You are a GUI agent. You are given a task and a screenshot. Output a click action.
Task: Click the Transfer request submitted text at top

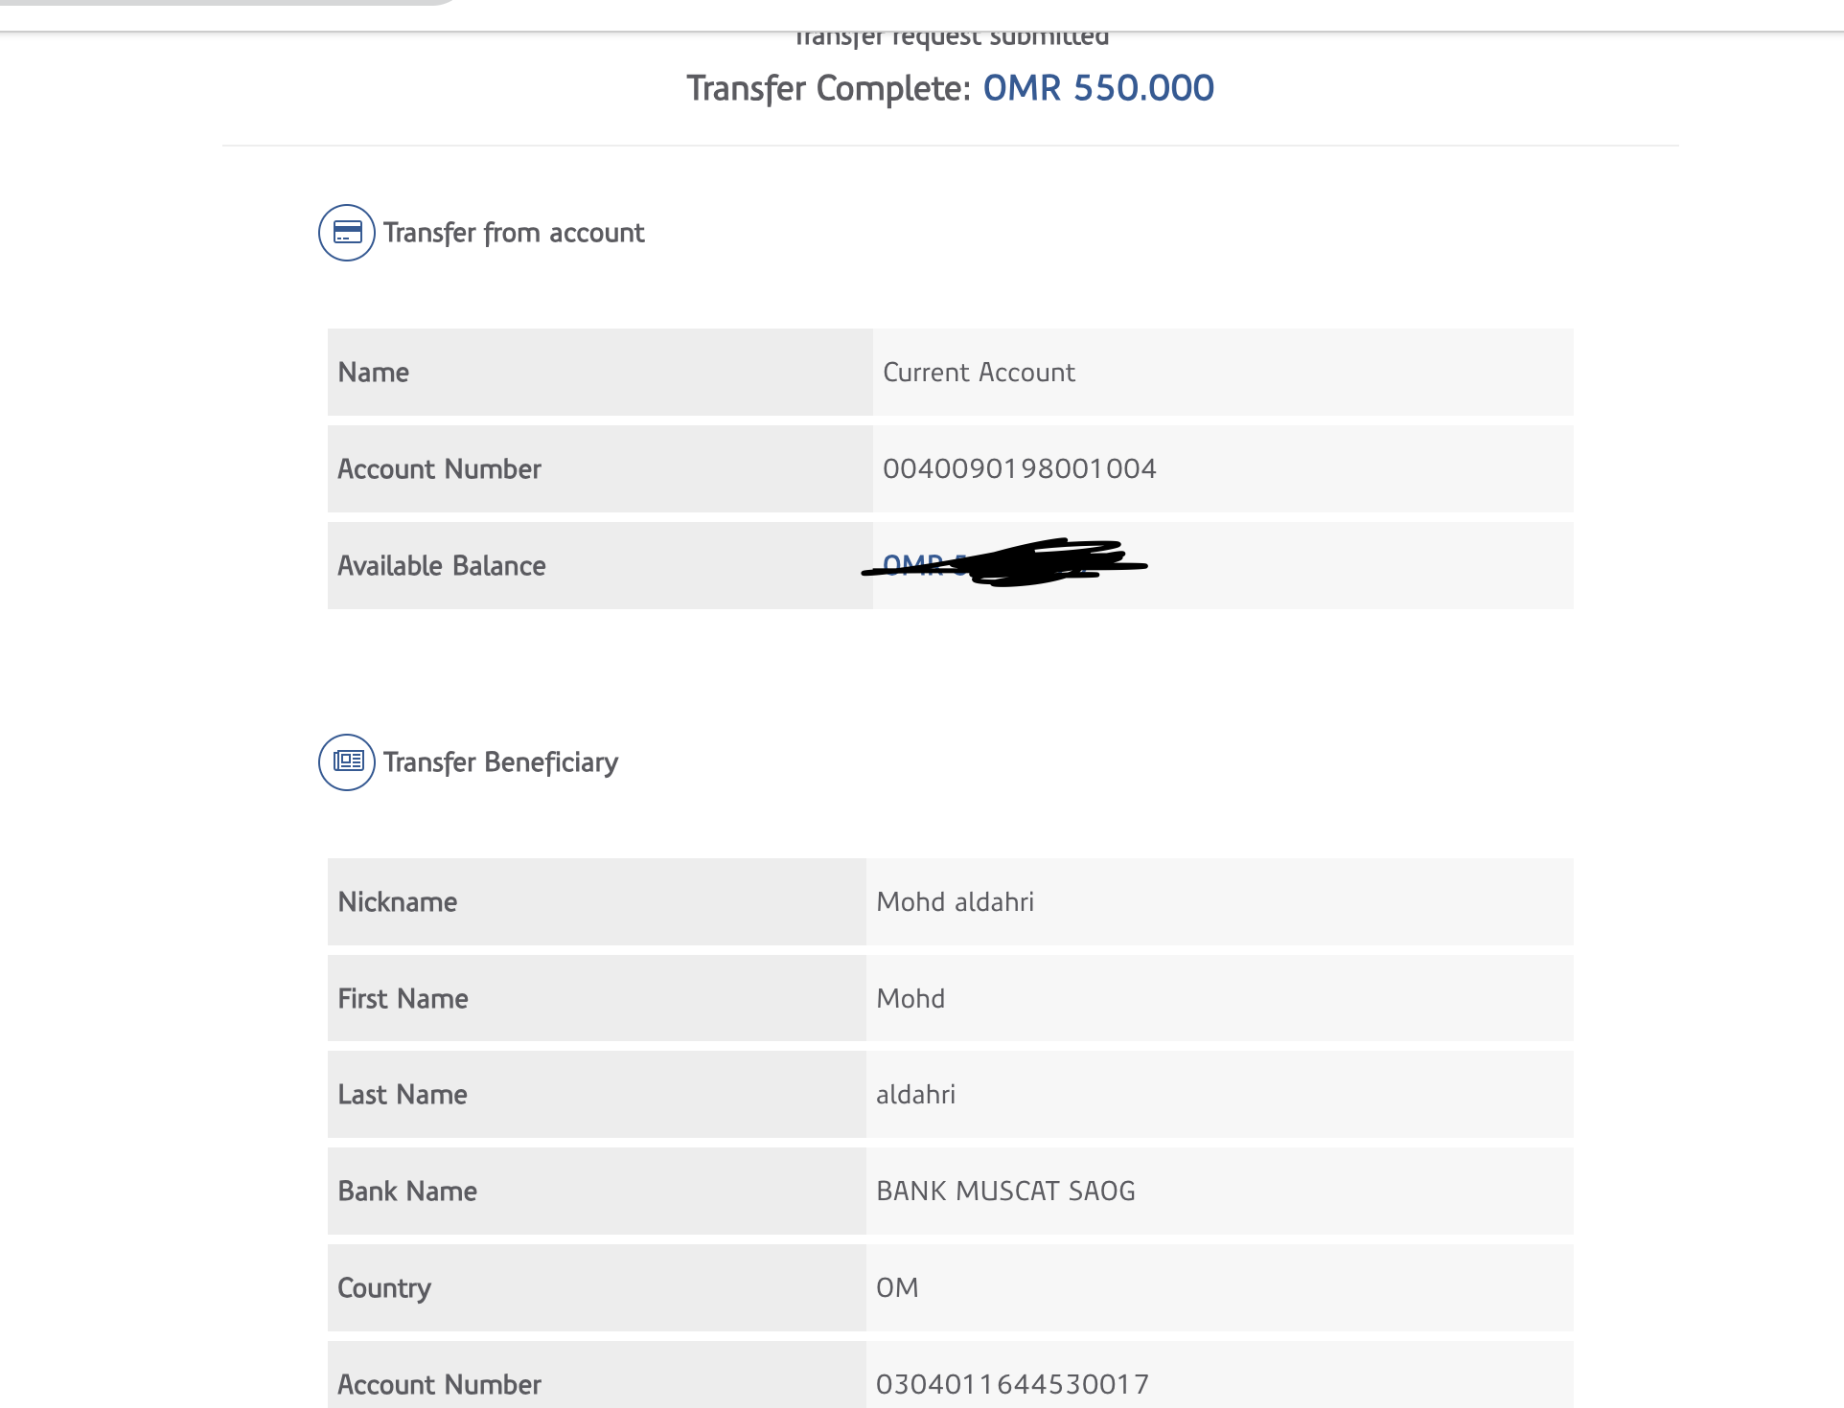(952, 38)
